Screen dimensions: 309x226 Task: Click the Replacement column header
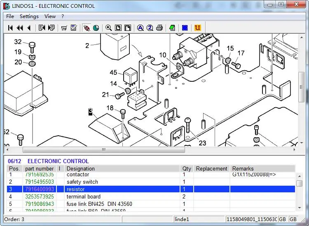[212, 168]
